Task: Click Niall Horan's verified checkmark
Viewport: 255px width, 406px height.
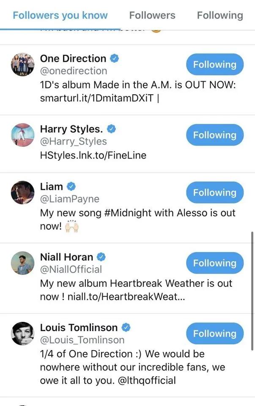Action: click(x=101, y=257)
